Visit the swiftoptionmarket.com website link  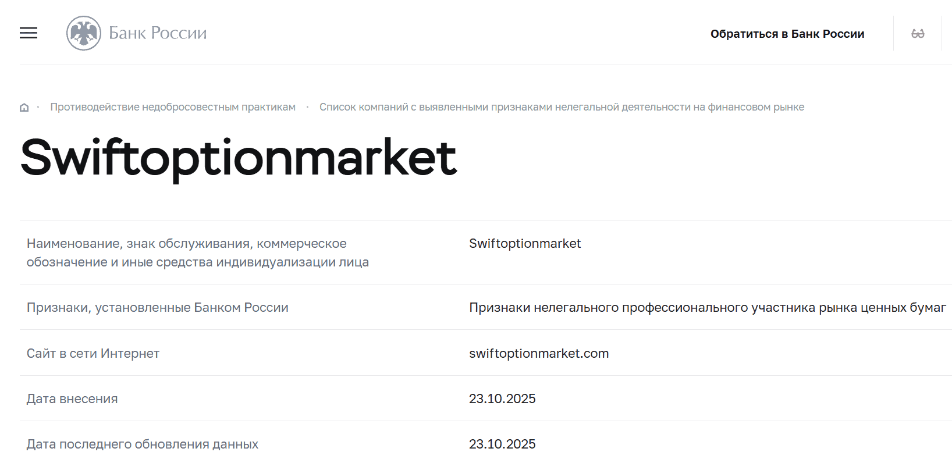[538, 353]
